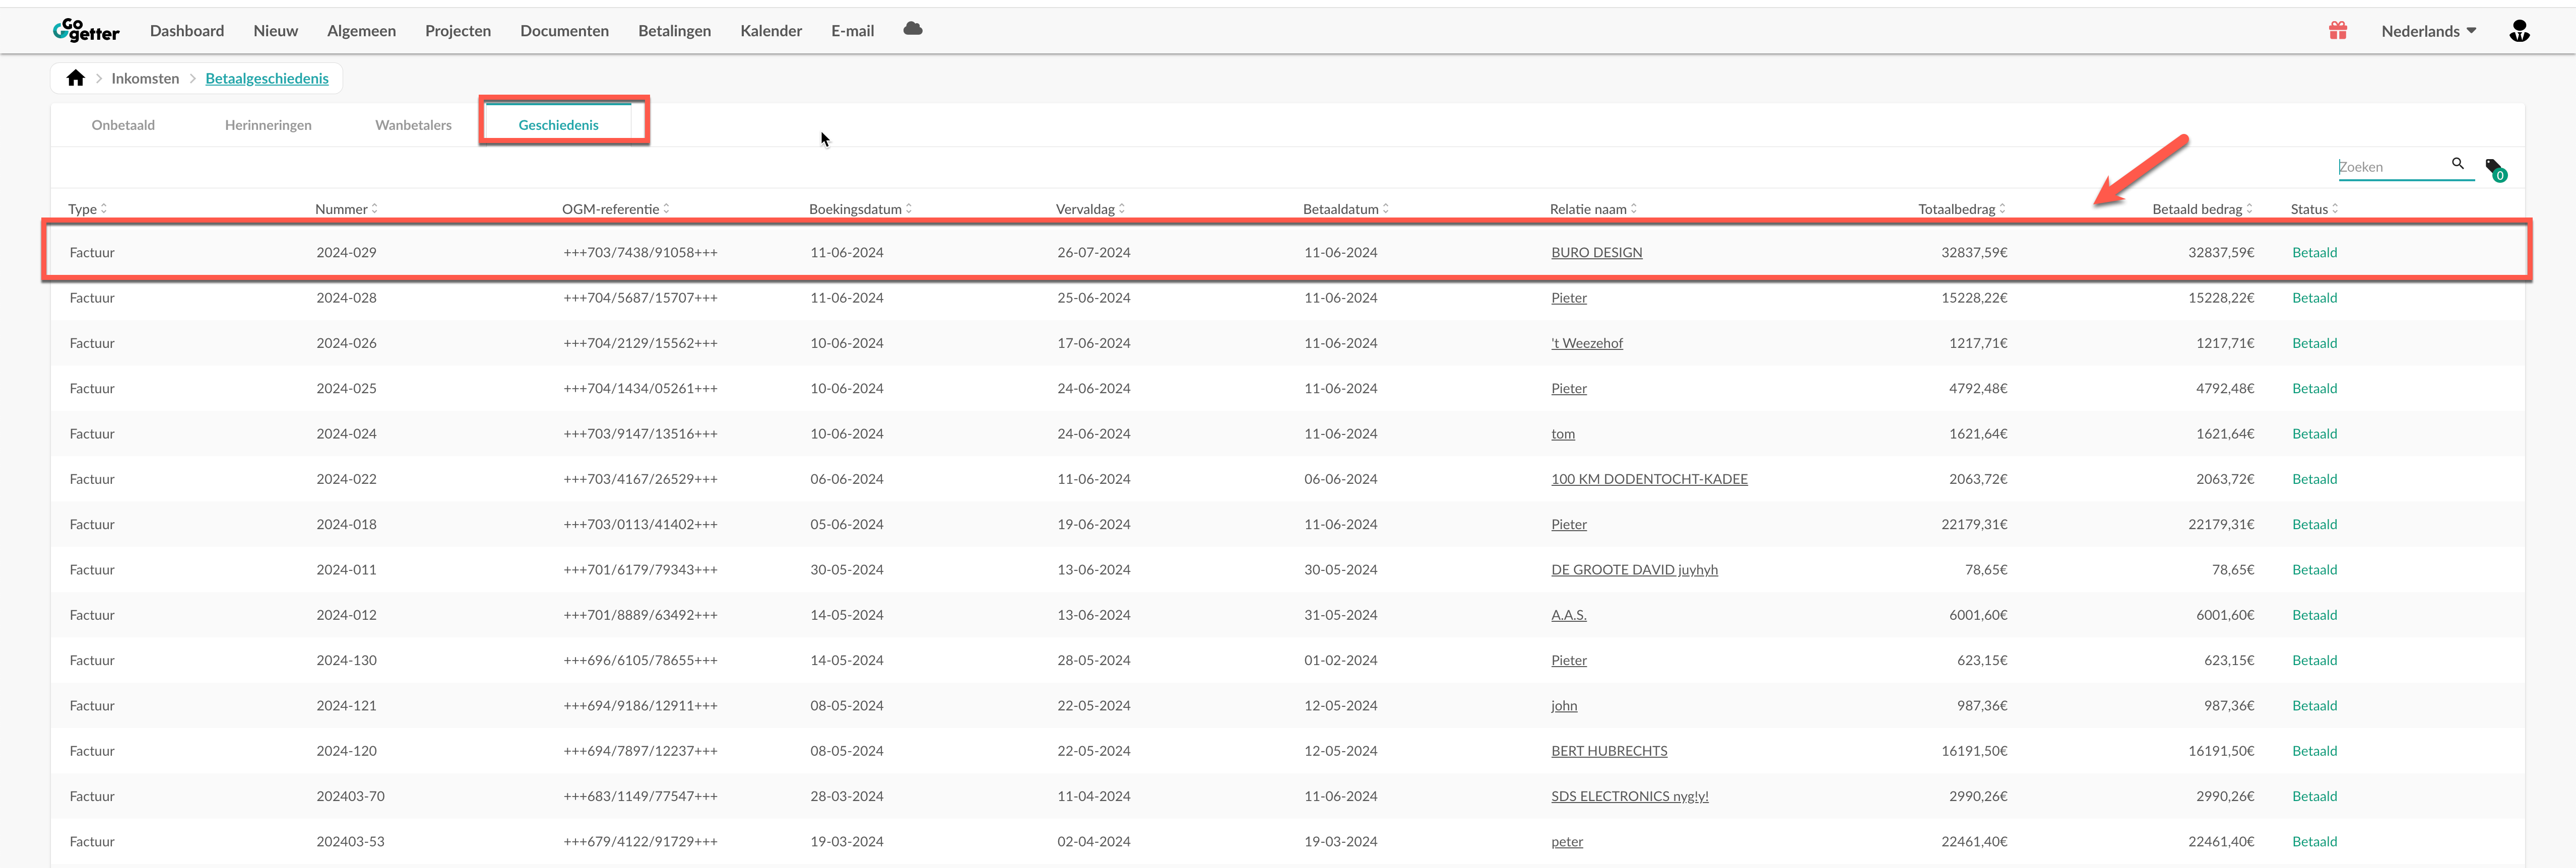Screen dimensions: 2576x868
Task: Click total amount 22179,31€ in 2024-018 row
Action: point(1974,525)
